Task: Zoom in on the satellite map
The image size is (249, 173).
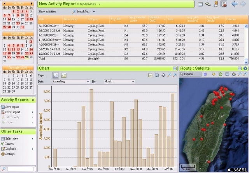Action: (245, 74)
